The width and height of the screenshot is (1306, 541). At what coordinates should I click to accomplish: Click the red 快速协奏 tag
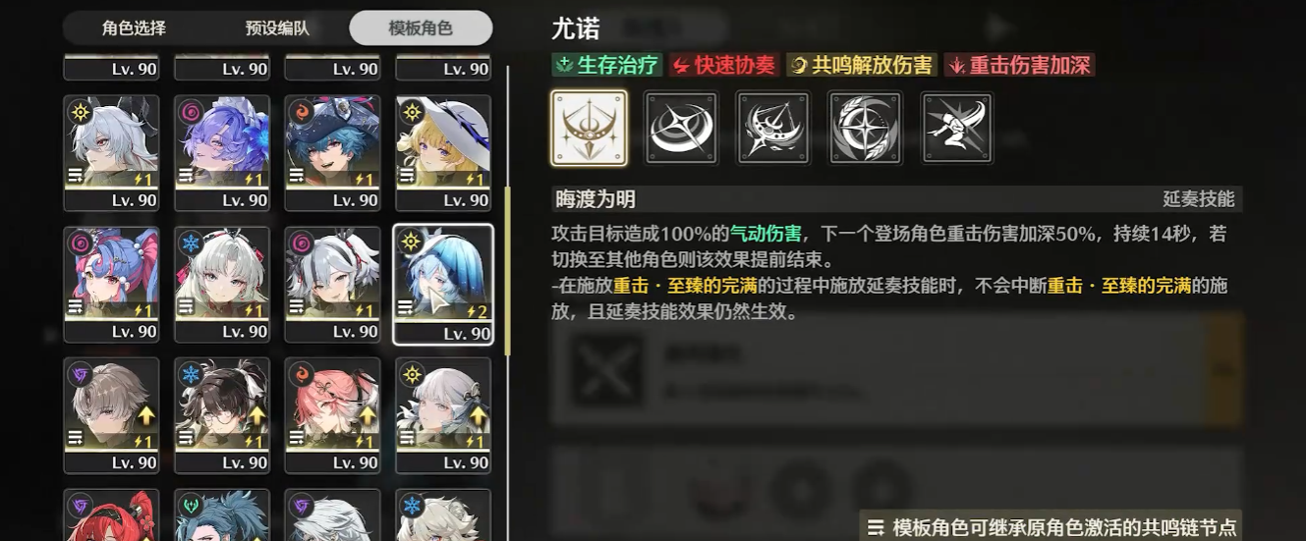723,65
